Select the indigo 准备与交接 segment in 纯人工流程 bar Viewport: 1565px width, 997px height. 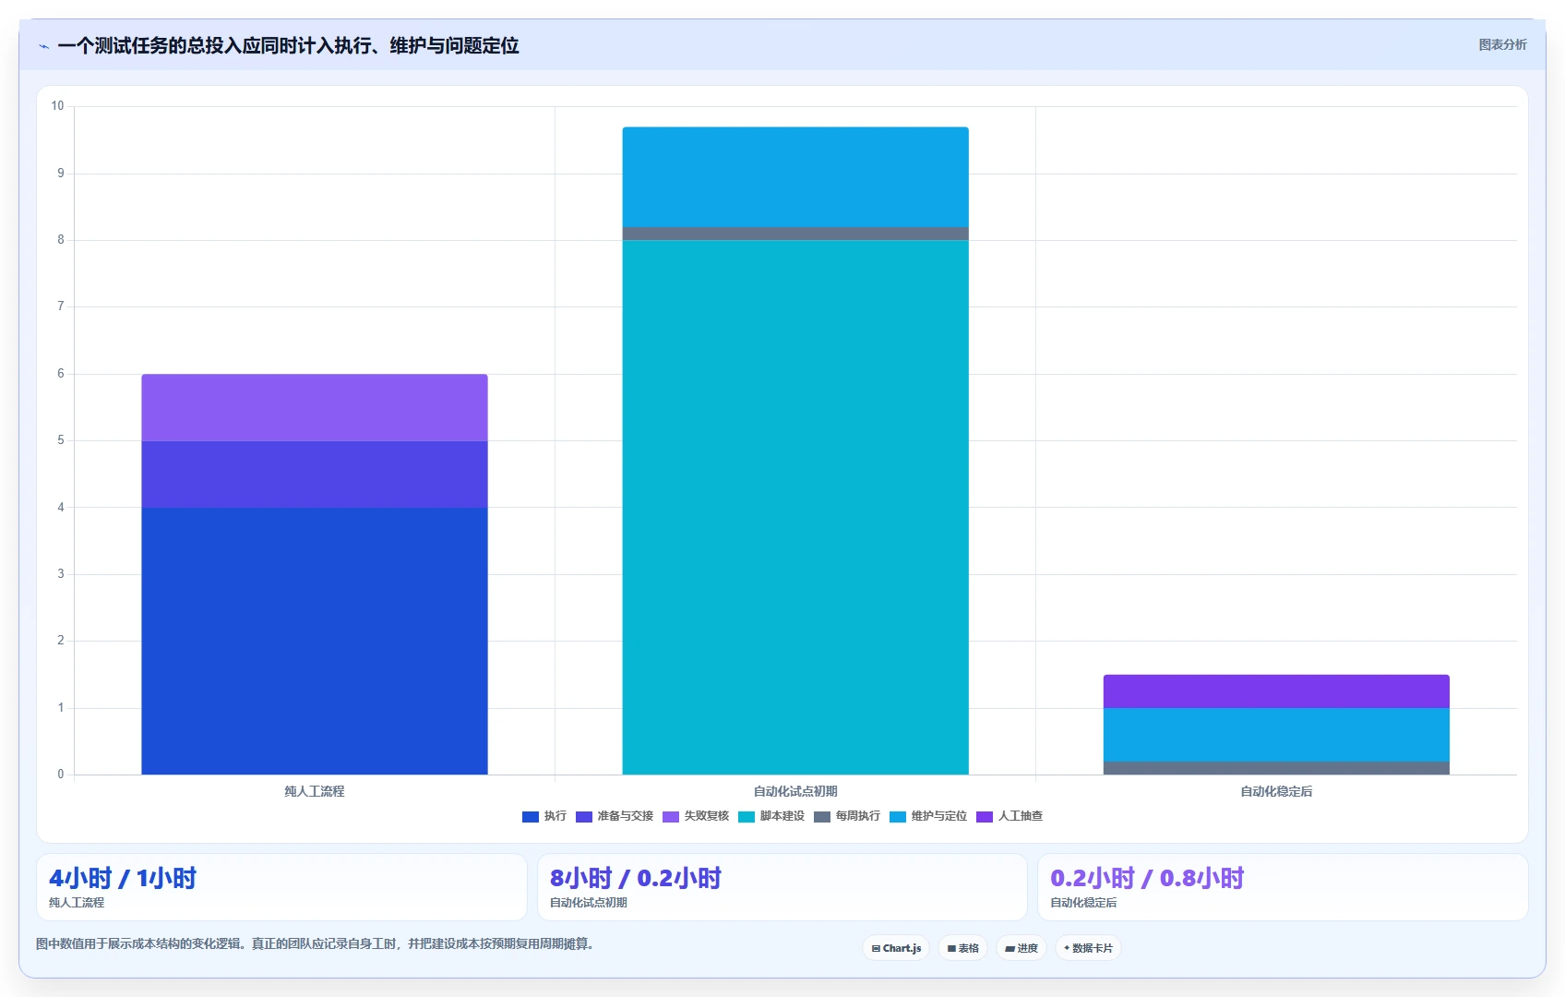click(315, 474)
